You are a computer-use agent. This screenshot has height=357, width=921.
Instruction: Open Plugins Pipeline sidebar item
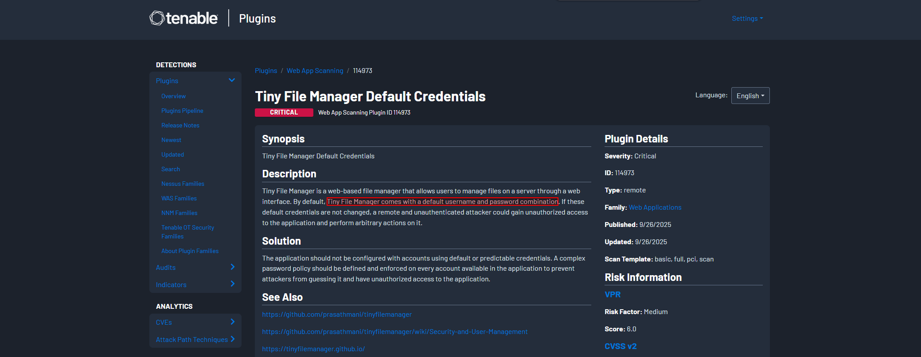point(182,111)
